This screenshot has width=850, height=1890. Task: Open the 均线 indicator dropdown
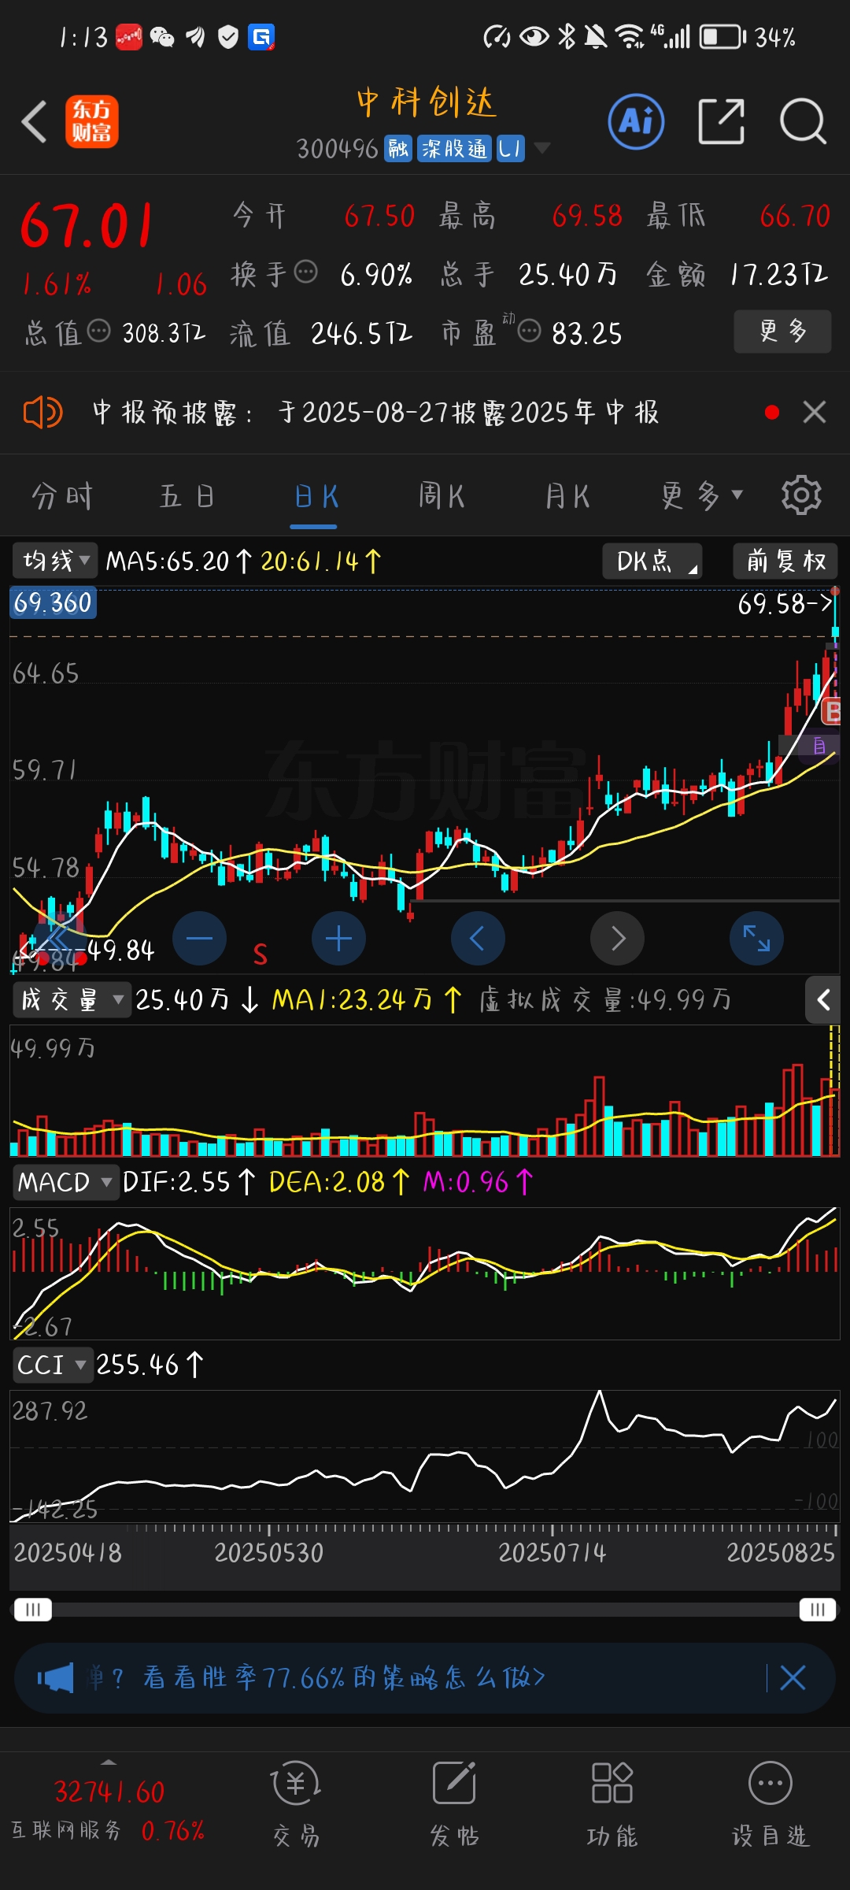(55, 561)
